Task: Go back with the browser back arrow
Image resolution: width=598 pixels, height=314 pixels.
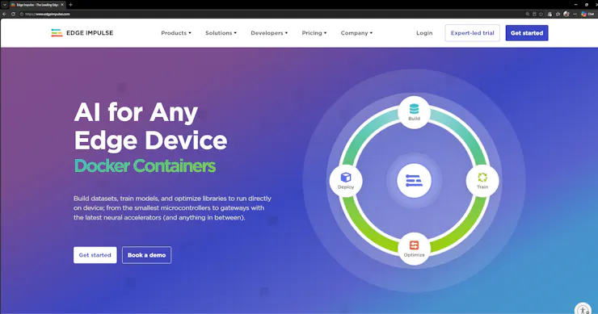Action: coord(5,14)
